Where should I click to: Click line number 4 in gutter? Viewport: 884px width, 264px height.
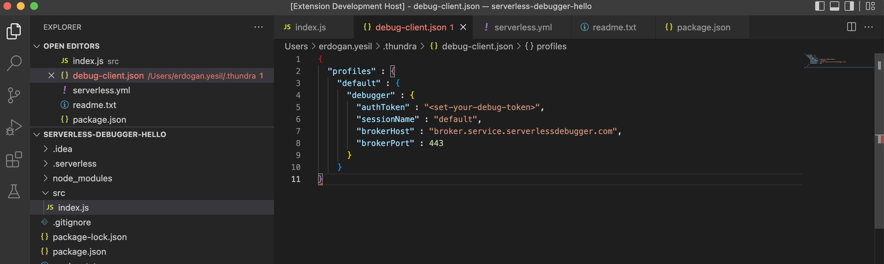(x=298, y=95)
